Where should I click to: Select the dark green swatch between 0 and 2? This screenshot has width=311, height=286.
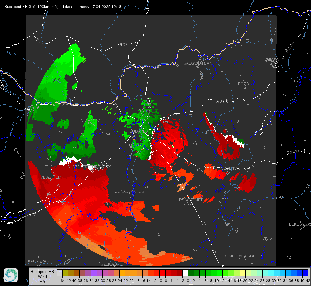[191, 273]
